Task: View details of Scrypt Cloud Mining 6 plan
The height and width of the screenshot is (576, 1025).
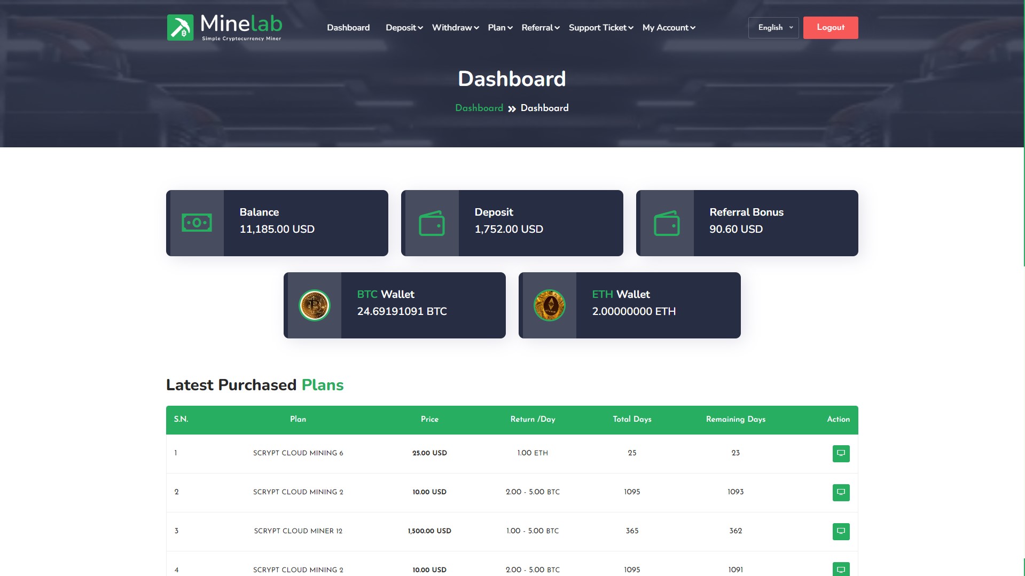Action: (841, 454)
